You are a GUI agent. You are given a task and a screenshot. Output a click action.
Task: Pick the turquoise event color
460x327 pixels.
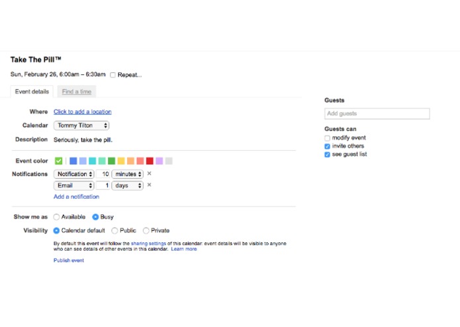[93, 161]
